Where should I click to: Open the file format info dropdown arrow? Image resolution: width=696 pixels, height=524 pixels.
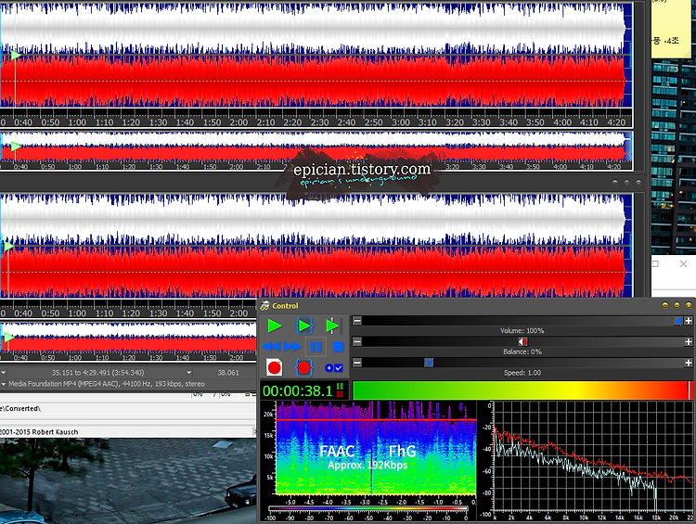[3, 384]
